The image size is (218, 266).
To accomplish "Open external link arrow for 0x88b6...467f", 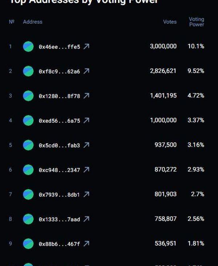I will coord(86,244).
